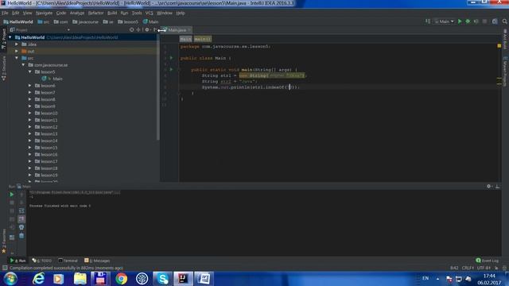The width and height of the screenshot is (509, 286).
Task: Toggle Use Soft Wraps in Run console
Action: (x=21, y=211)
